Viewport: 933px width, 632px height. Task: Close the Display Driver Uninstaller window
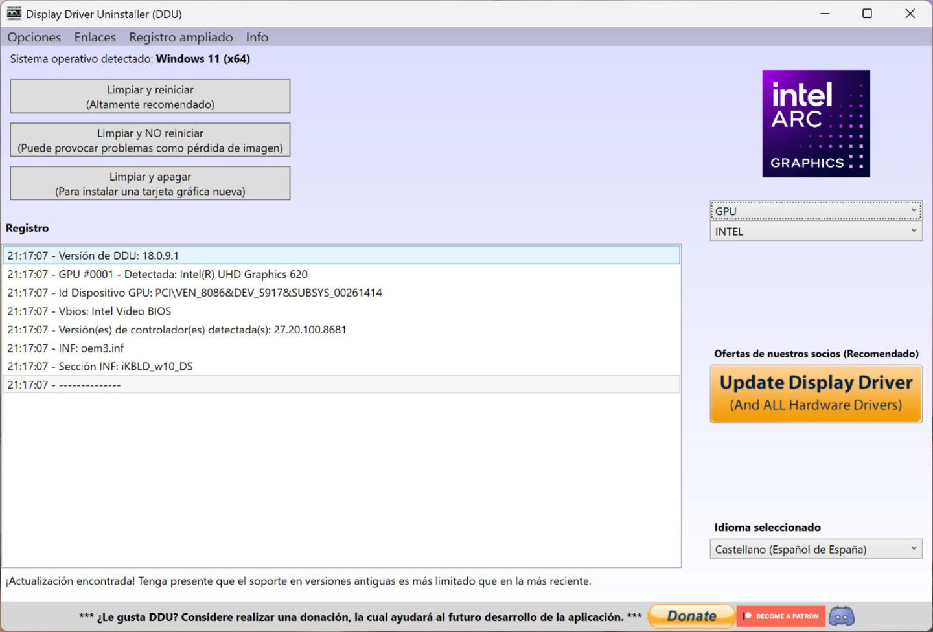pyautogui.click(x=910, y=14)
